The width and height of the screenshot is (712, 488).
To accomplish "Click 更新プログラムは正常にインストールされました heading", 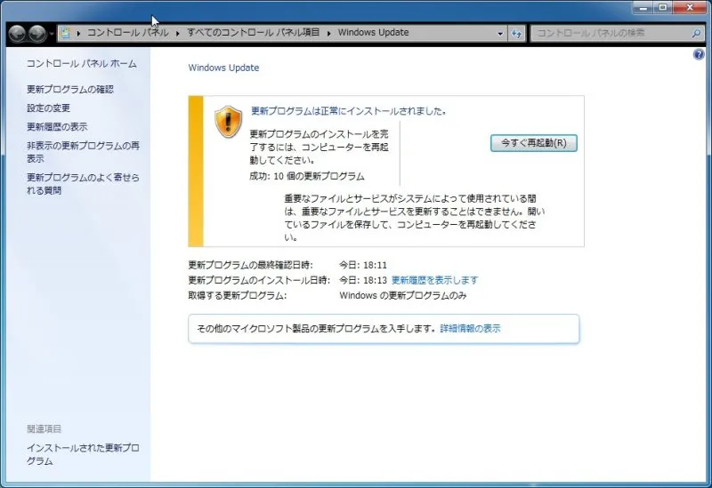I will [x=348, y=111].
